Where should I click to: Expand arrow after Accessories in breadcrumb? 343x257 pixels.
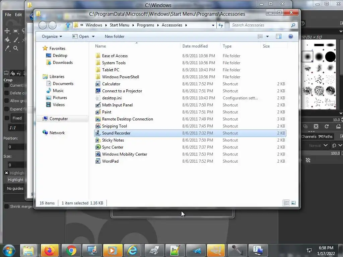point(186,25)
